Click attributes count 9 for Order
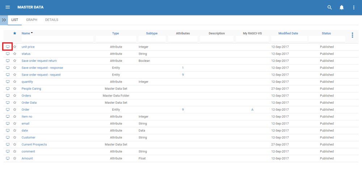This screenshot has height=171, width=362. pos(183,110)
